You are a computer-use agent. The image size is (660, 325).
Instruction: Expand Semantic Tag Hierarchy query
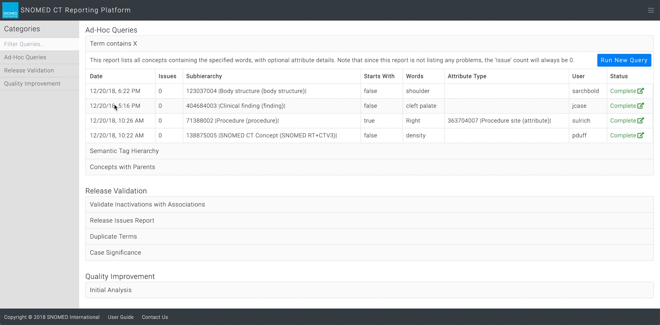(x=370, y=151)
